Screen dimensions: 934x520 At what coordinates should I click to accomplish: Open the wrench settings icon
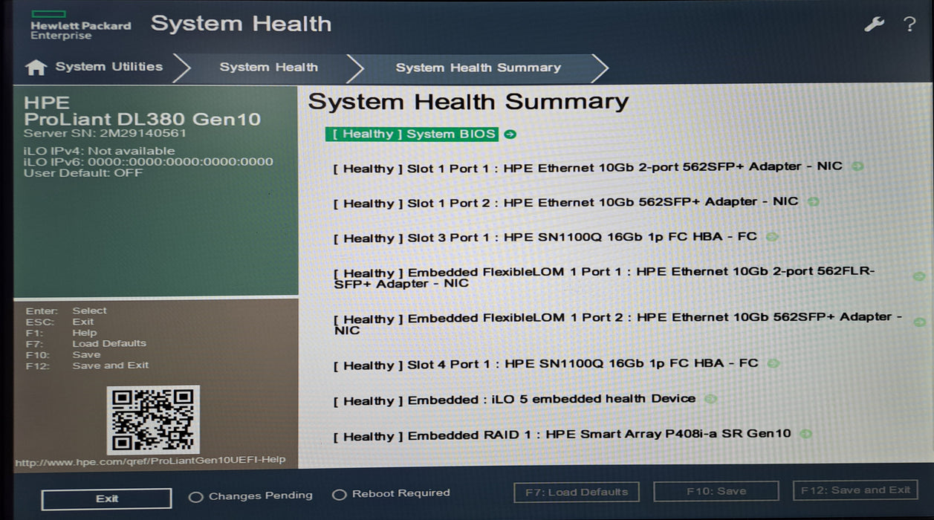click(x=874, y=24)
